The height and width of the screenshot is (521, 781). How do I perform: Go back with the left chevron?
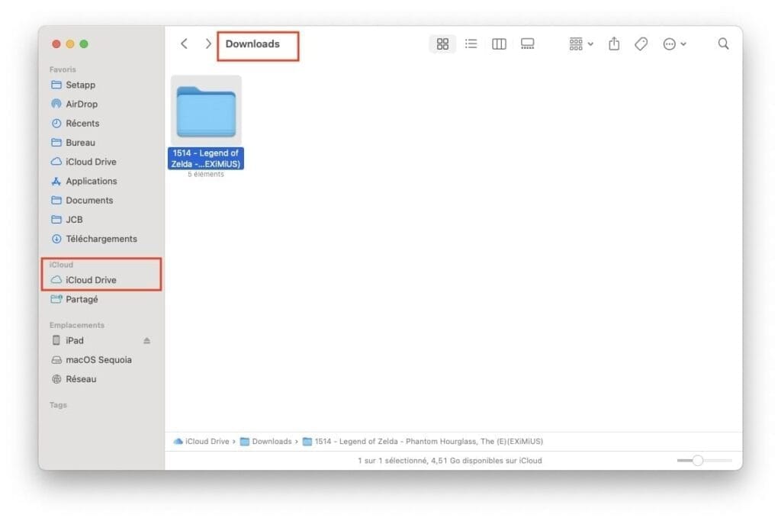(184, 44)
